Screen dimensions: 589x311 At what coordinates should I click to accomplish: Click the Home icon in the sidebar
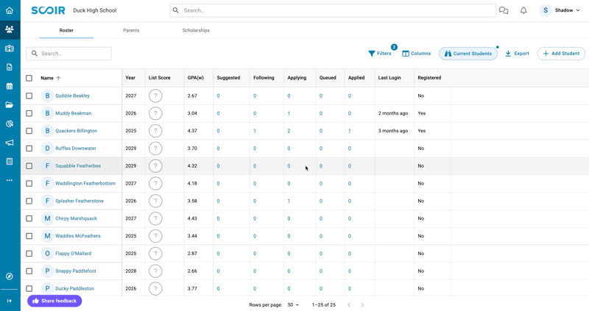tap(10, 11)
